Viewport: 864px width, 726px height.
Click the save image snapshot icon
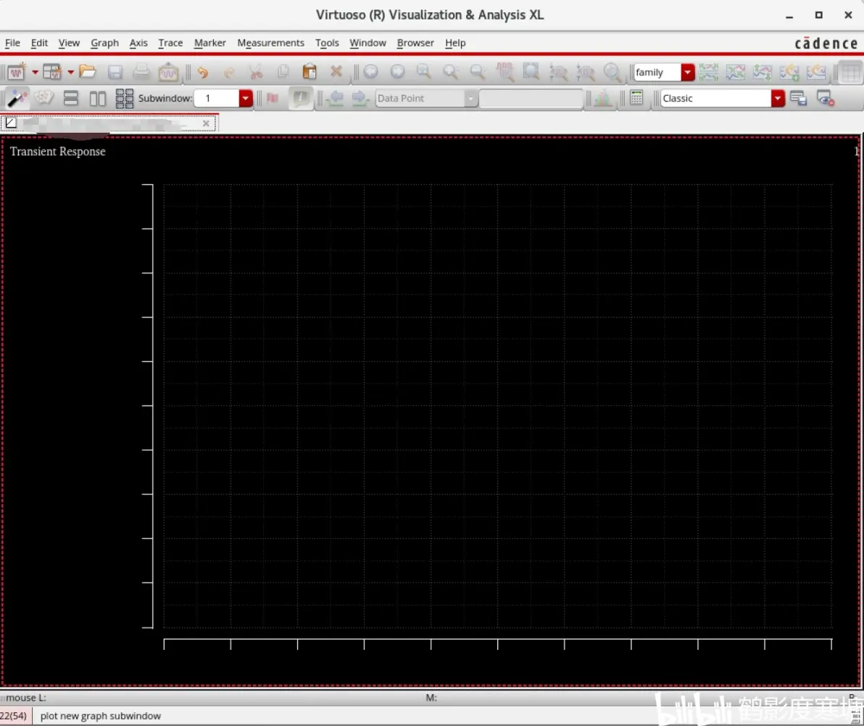pyautogui.click(x=168, y=72)
